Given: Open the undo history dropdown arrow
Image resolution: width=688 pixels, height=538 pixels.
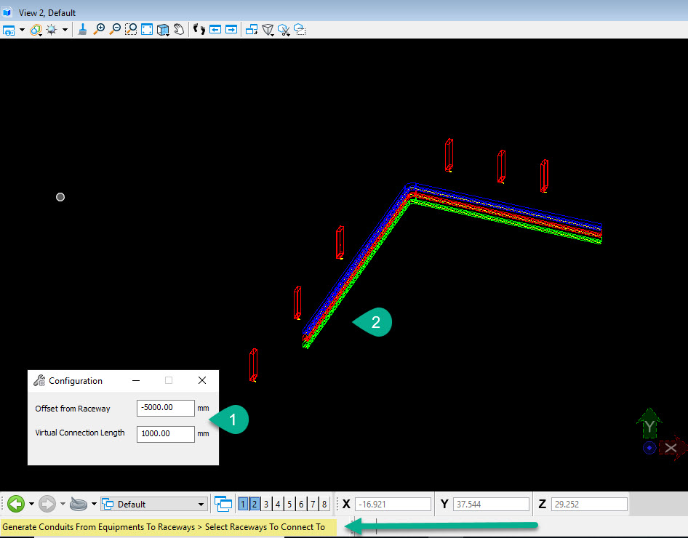Looking at the screenshot, I should [32, 503].
